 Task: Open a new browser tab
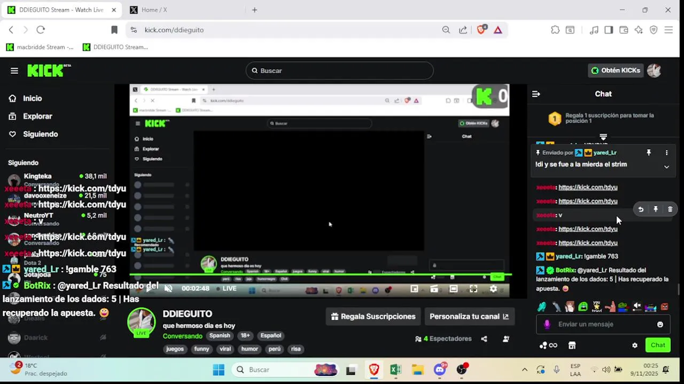pos(254,10)
